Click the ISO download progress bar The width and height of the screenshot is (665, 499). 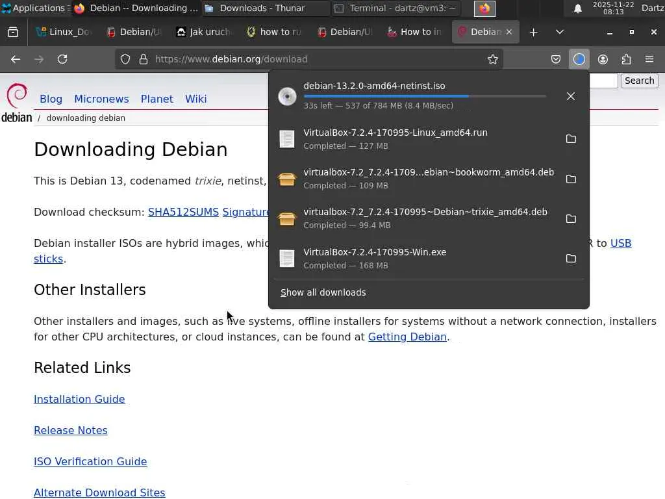coord(425,97)
